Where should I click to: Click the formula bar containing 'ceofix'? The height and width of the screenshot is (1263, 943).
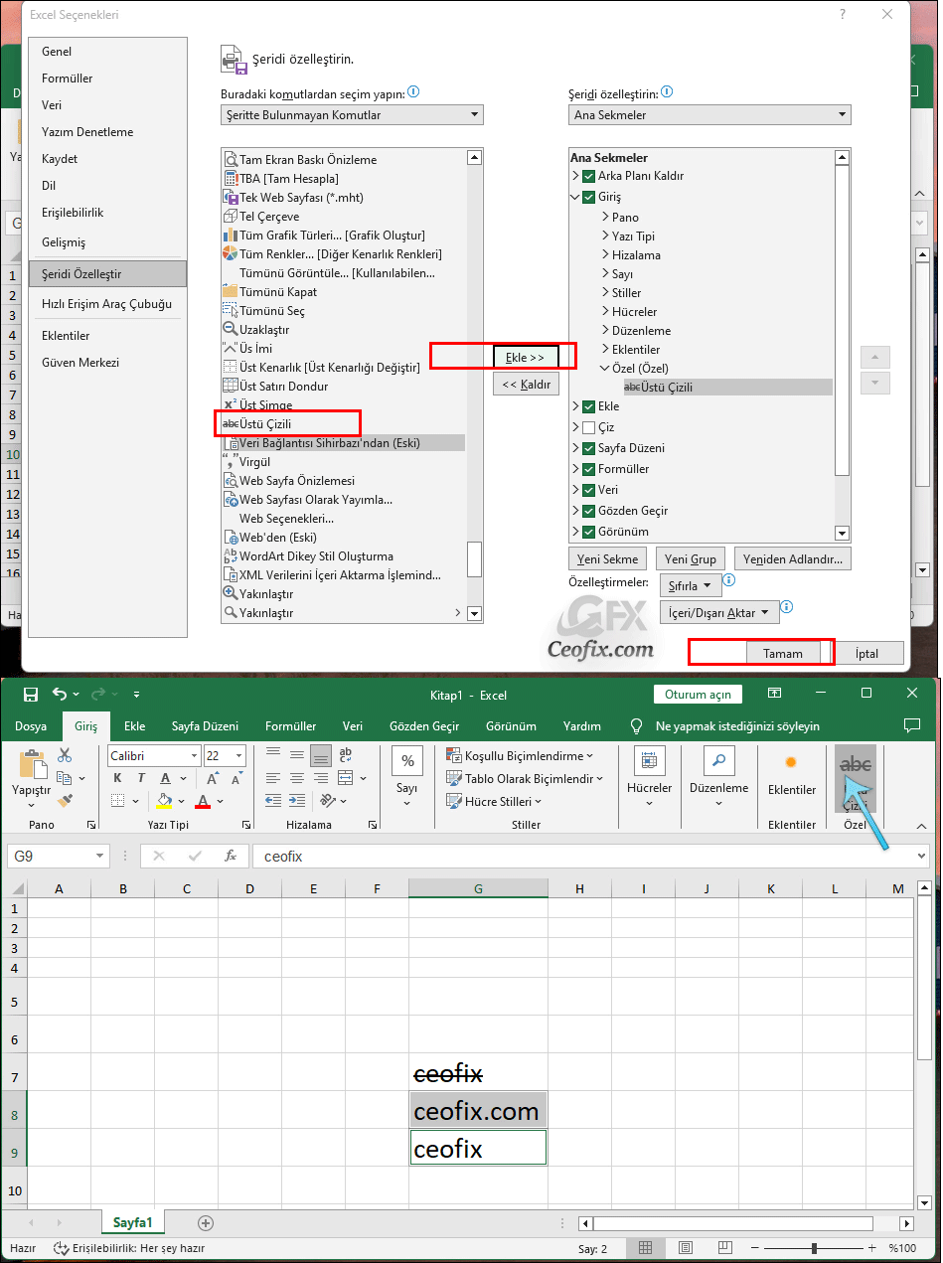tap(590, 856)
